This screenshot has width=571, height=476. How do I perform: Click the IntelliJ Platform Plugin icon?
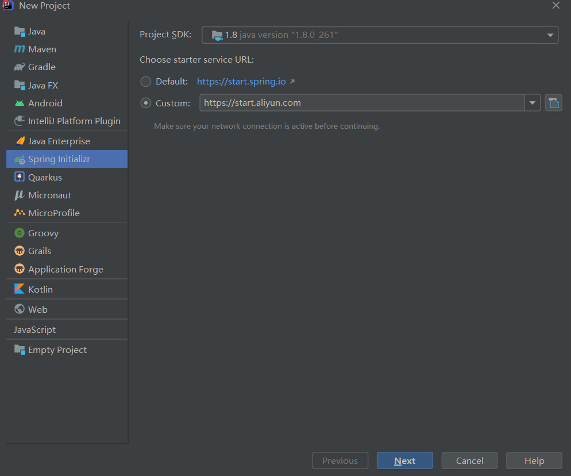20,121
